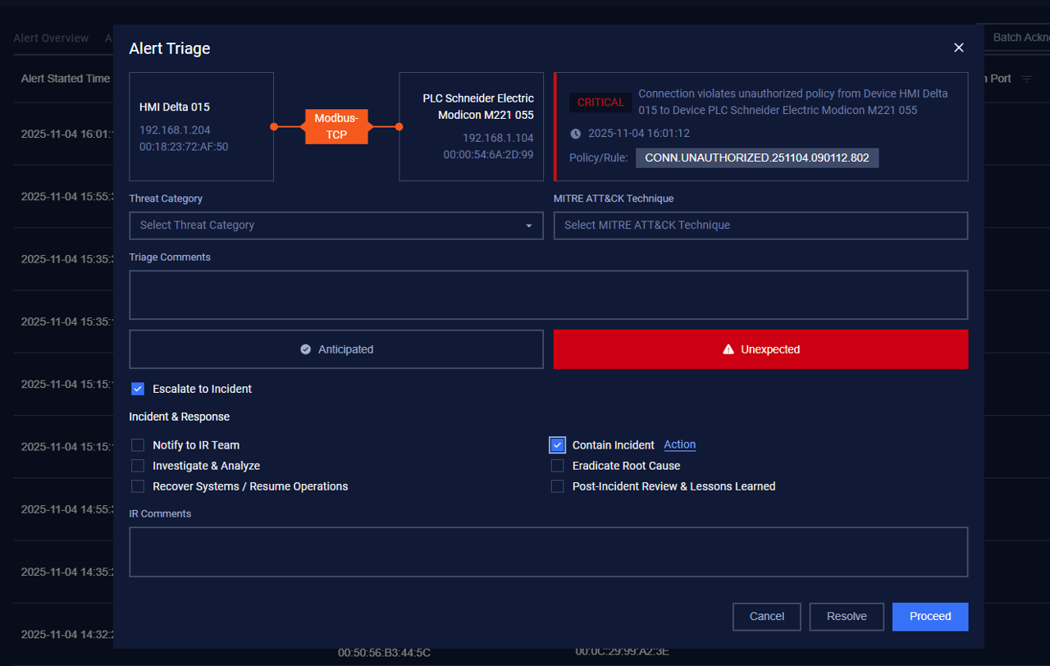
Task: Uncheck the Contain Incident checkbox
Action: pos(558,445)
